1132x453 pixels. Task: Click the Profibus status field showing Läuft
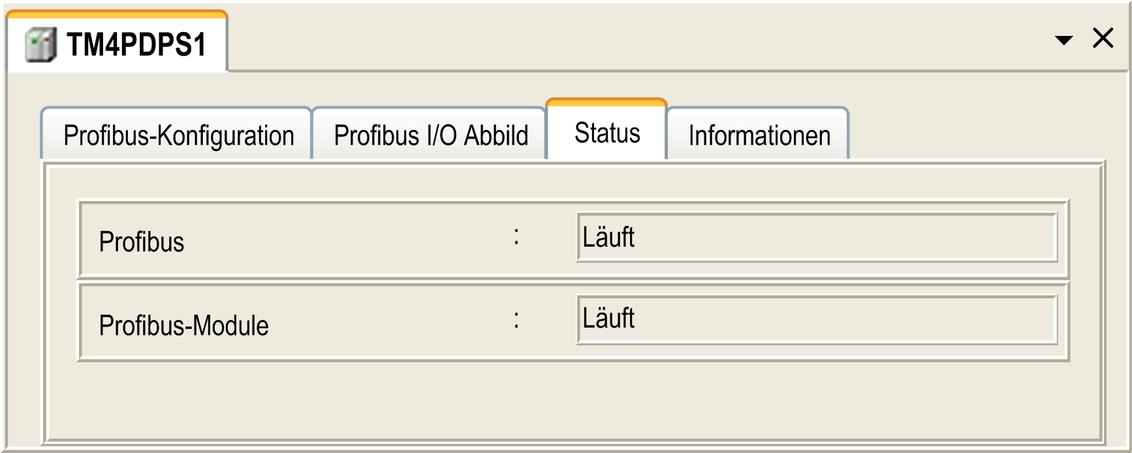pyautogui.click(x=817, y=237)
